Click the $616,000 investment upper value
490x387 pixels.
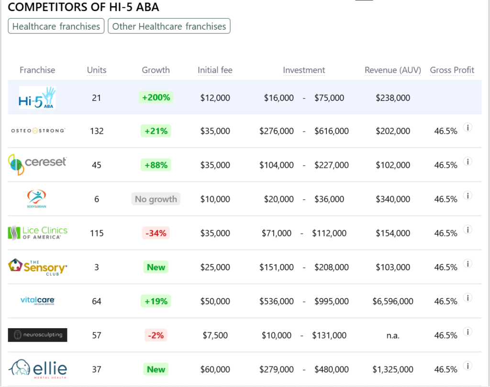click(x=332, y=131)
